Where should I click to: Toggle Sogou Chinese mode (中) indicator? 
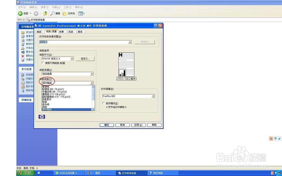(276, 139)
